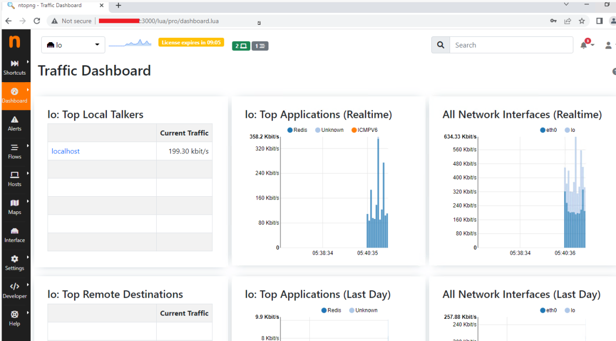Open the user profile menu

[x=609, y=45]
